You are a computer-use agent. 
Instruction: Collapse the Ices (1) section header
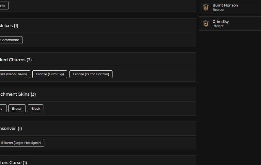tap(9, 26)
